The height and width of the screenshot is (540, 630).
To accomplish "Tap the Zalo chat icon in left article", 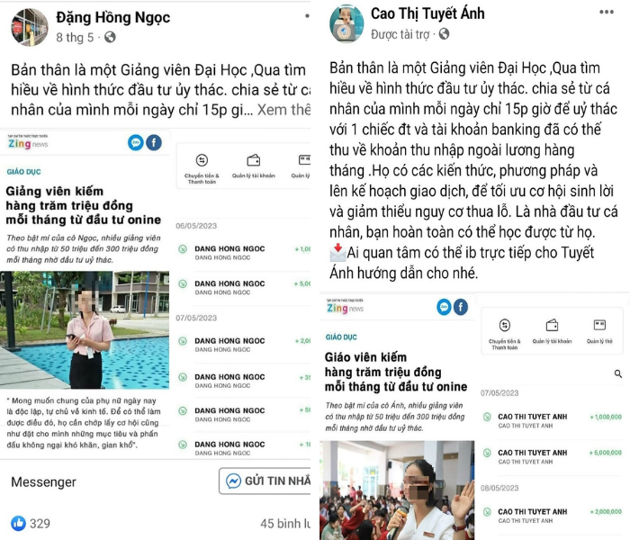I will [x=136, y=142].
